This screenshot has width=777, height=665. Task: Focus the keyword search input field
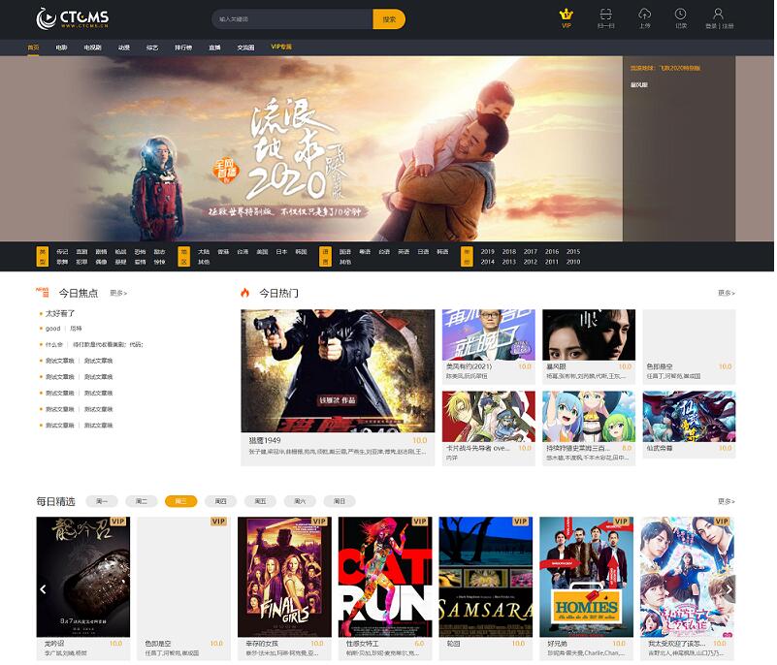pos(292,19)
